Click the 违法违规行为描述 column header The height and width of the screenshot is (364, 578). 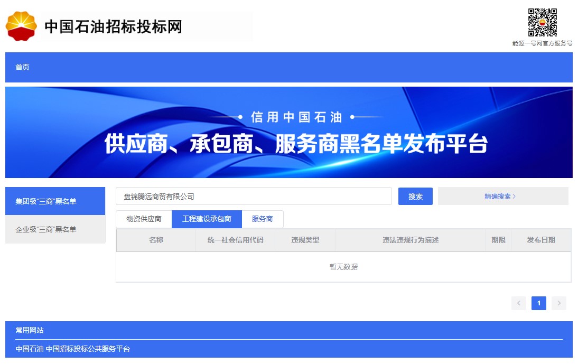click(411, 240)
